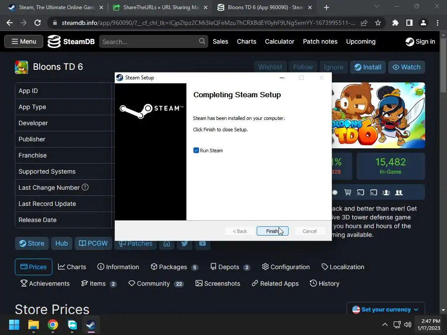This screenshot has width=447, height=335.
Task: Click the Install button for Bloons TD 6
Action: click(368, 67)
